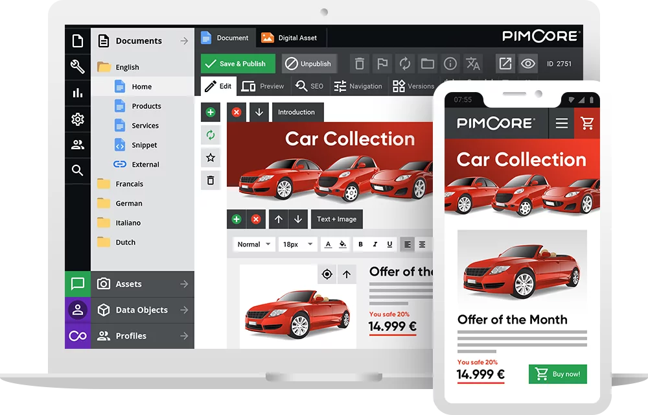Click Buy now! on phone screen
The width and height of the screenshot is (648, 415).
click(558, 374)
